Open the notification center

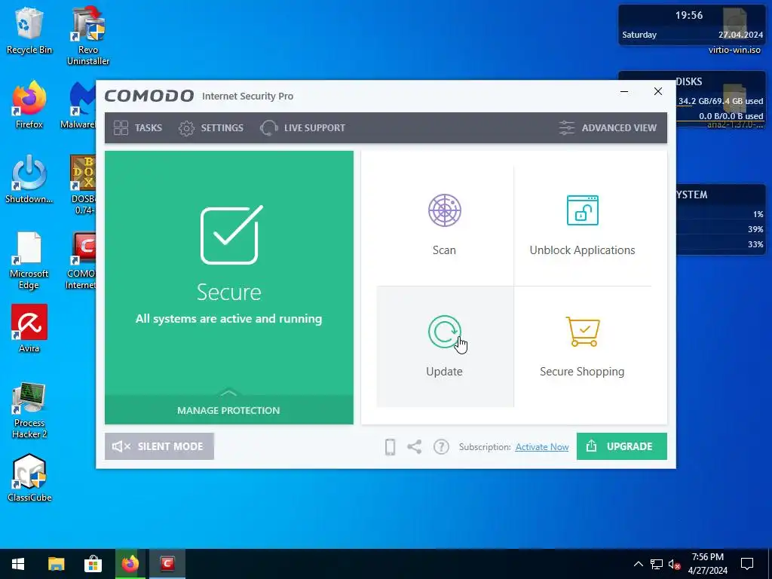[x=747, y=564]
